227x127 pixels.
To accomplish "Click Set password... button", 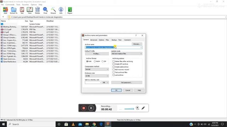I will [x=127, y=83].
